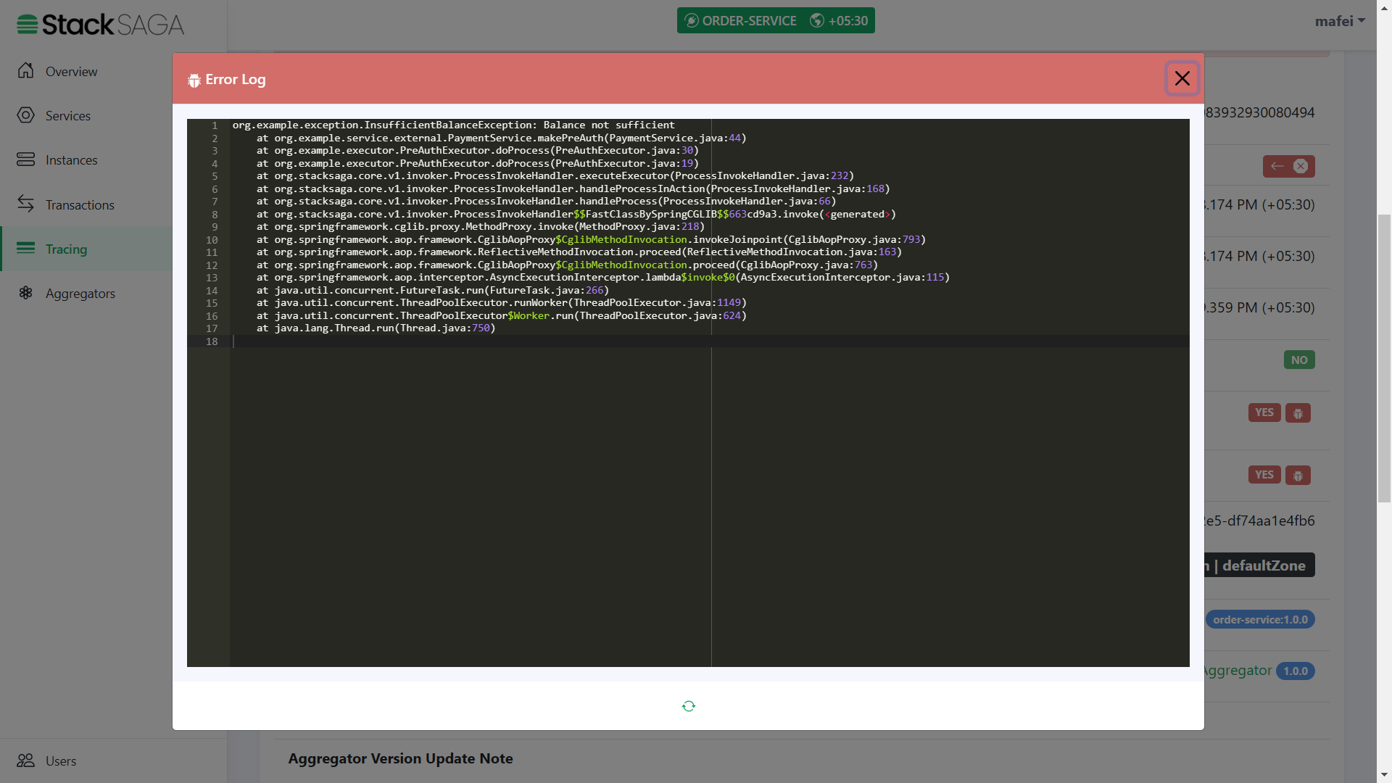Toggle the second YES indicator button
This screenshot has height=783, width=1392.
[1265, 475]
